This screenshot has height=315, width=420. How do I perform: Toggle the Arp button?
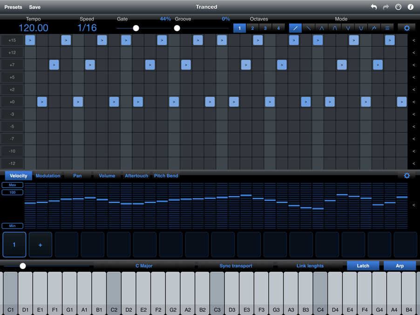[400, 266]
